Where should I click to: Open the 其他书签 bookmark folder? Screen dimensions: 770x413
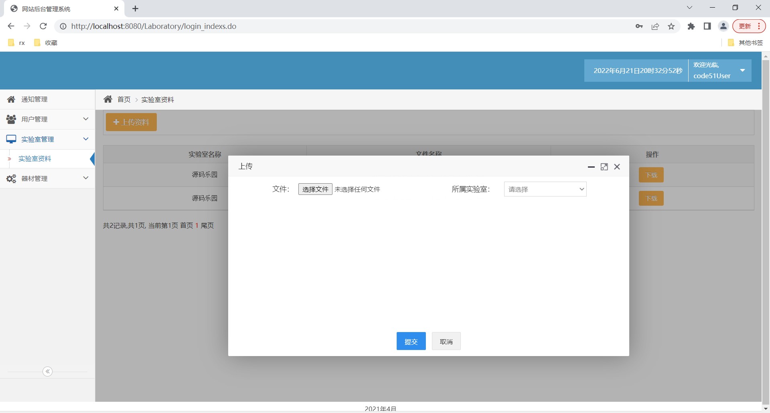point(746,43)
